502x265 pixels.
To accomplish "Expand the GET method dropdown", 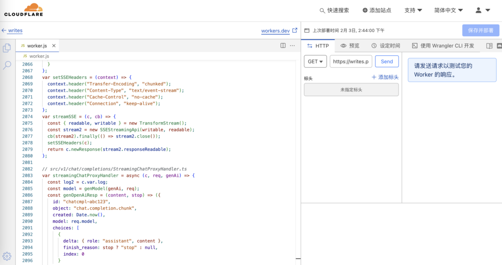I will (x=315, y=62).
